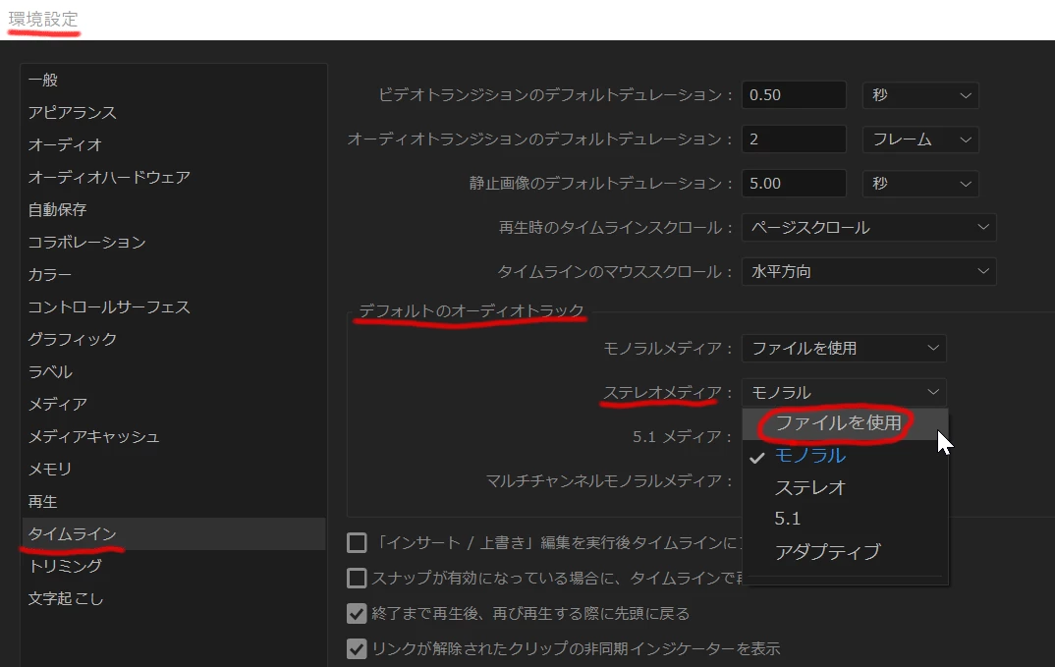Choose checked モノラル option in list

(845, 456)
